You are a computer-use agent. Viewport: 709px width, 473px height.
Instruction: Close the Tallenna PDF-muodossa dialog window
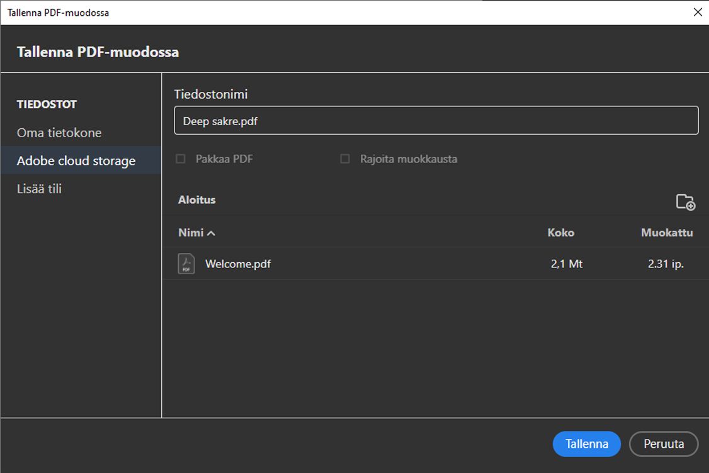tap(697, 13)
